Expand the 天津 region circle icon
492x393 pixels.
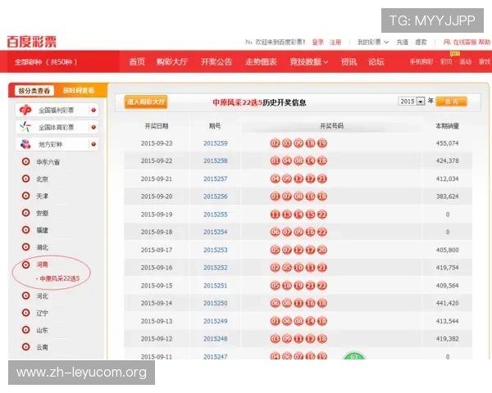point(25,196)
